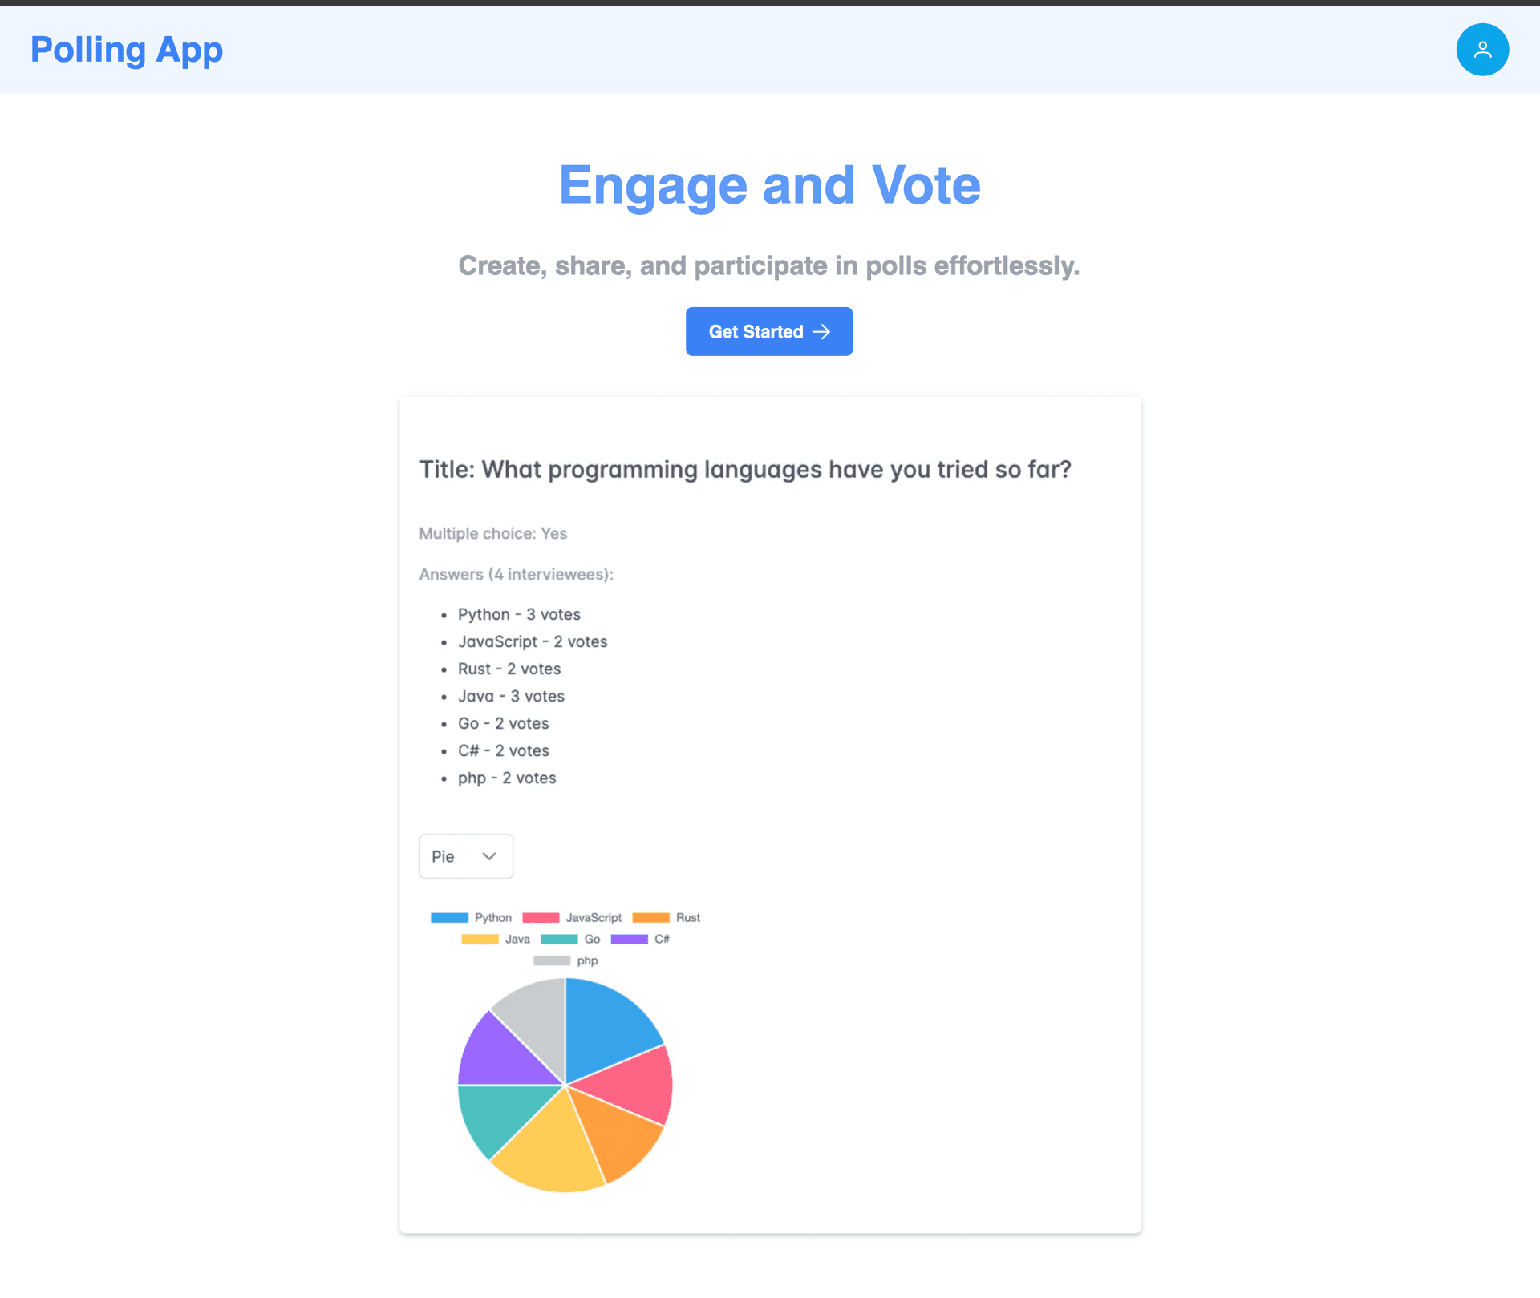Open the user profile icon
The height and width of the screenshot is (1298, 1540).
[x=1482, y=49]
